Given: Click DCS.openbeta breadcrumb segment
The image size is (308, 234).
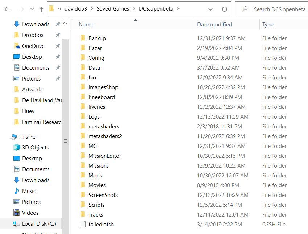Looking at the screenshot, I should click(156, 9).
